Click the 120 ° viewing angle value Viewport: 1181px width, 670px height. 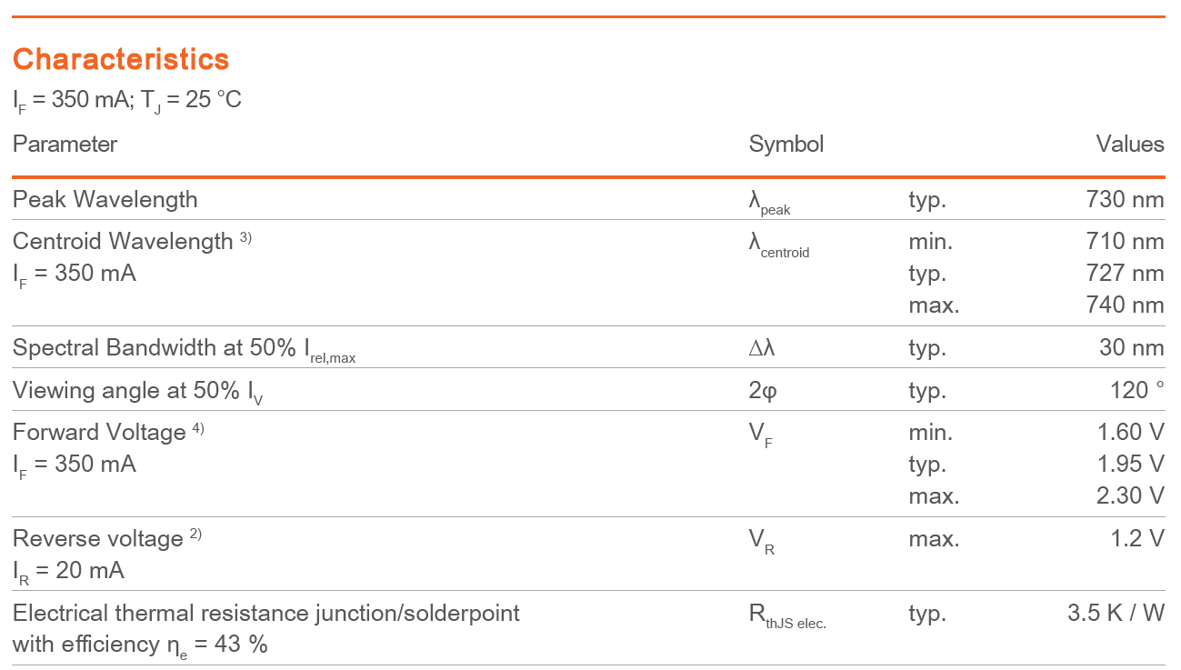tap(1137, 390)
